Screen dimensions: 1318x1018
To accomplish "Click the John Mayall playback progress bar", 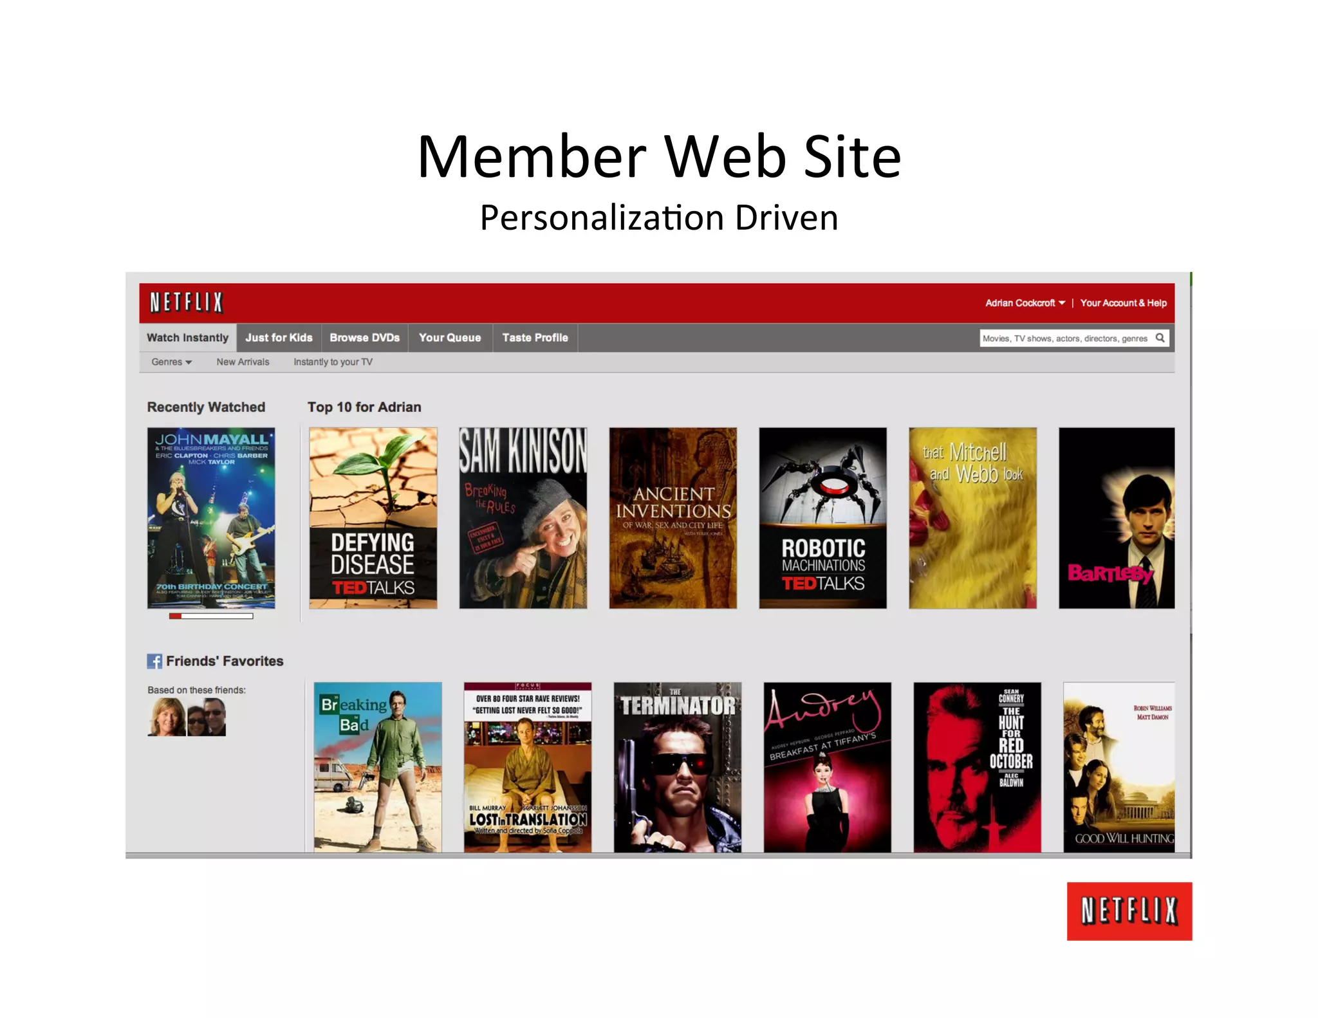I will (x=211, y=616).
